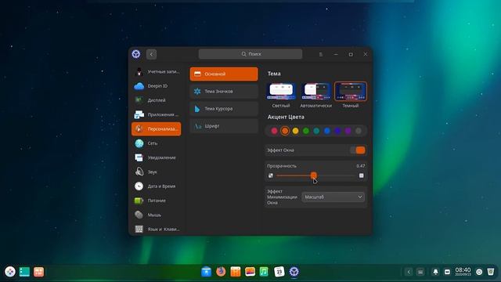Image resolution: width=501 pixels, height=282 pixels.
Task: Choose the Светлый theme thumbnail
Action: pyautogui.click(x=281, y=91)
